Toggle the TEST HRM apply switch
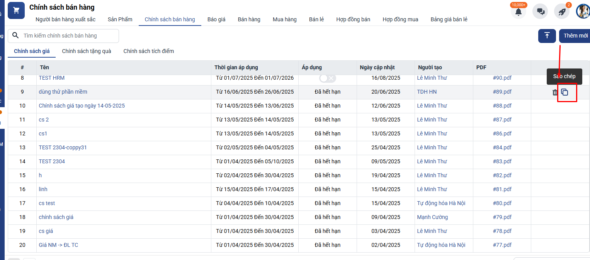 click(327, 78)
